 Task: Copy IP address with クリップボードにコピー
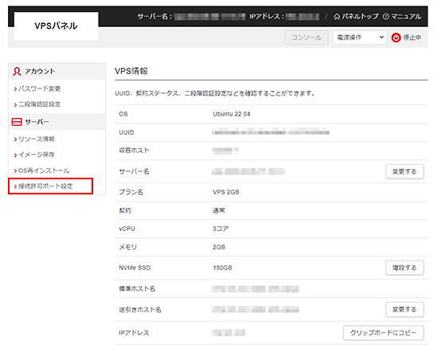pyautogui.click(x=383, y=333)
